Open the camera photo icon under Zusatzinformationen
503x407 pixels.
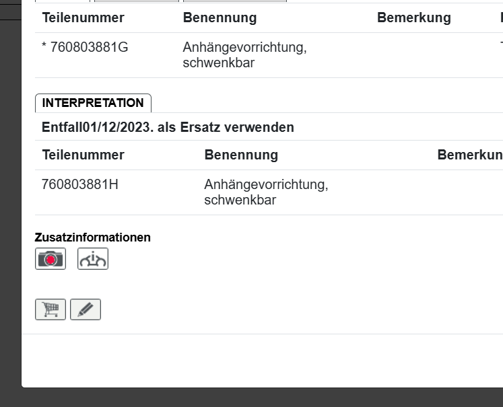pos(51,259)
